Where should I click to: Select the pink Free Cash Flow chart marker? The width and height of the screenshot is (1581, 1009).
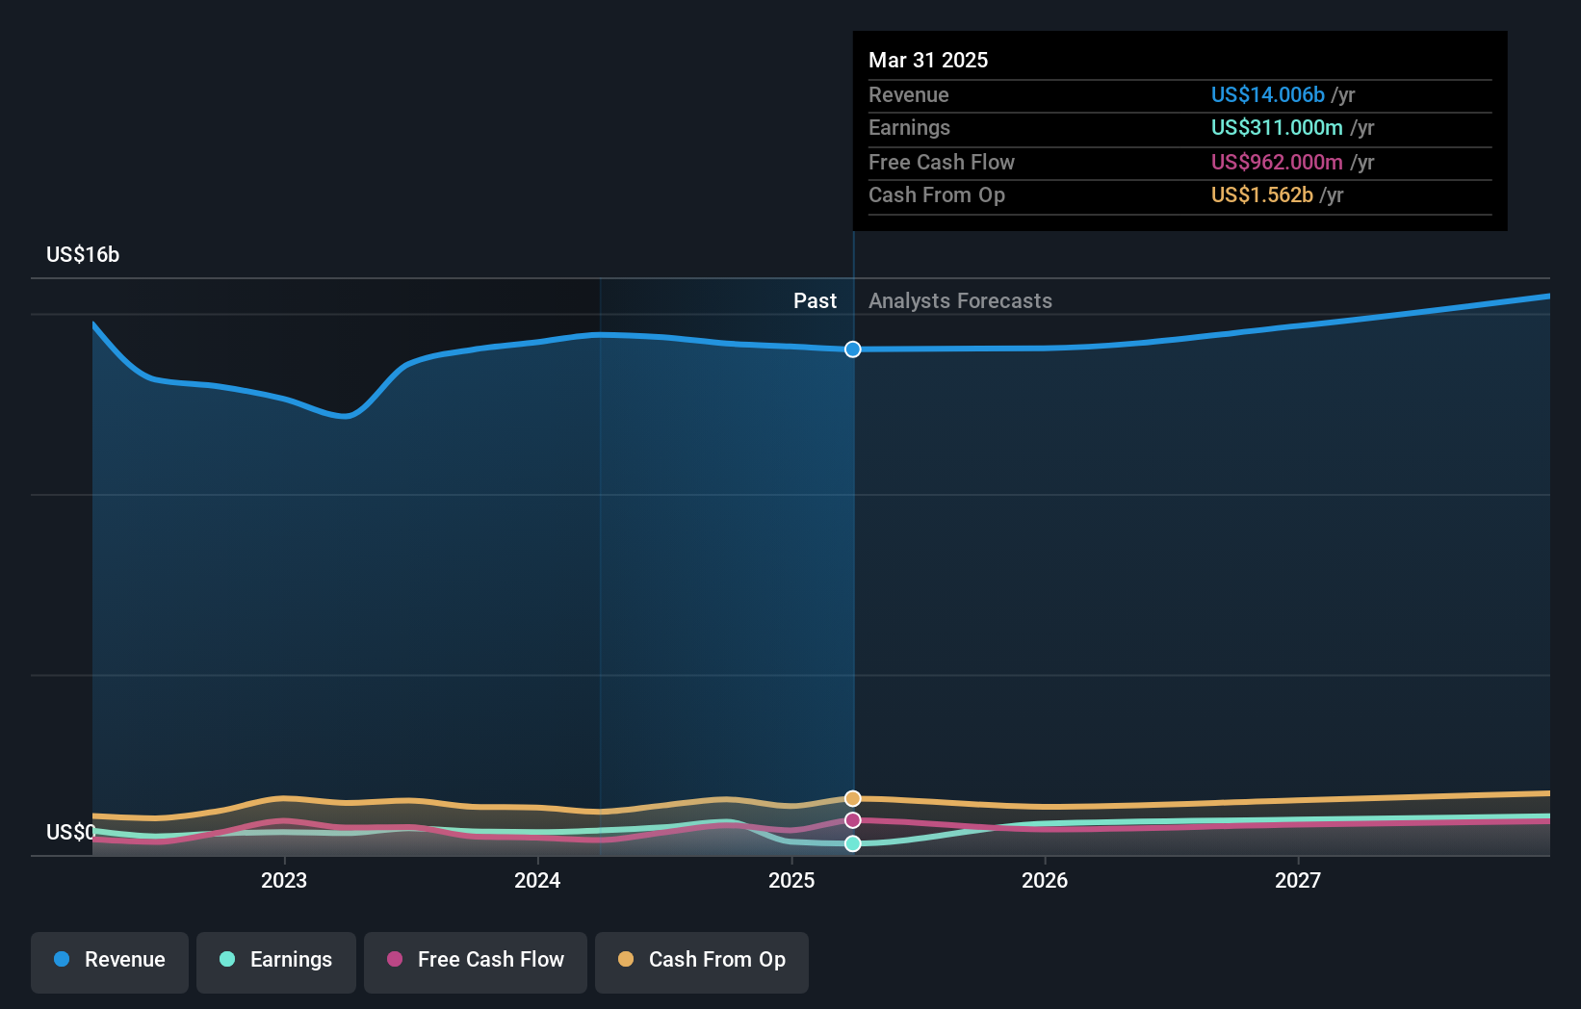[852, 820]
